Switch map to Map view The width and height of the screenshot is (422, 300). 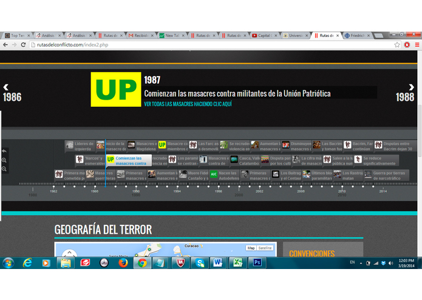[251, 248]
